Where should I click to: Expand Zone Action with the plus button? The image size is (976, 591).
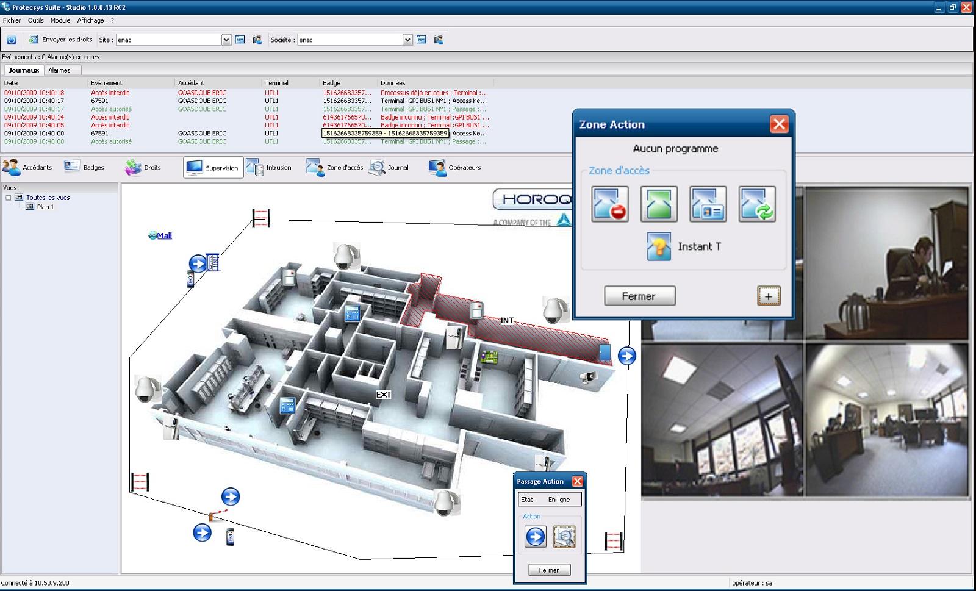pos(768,296)
